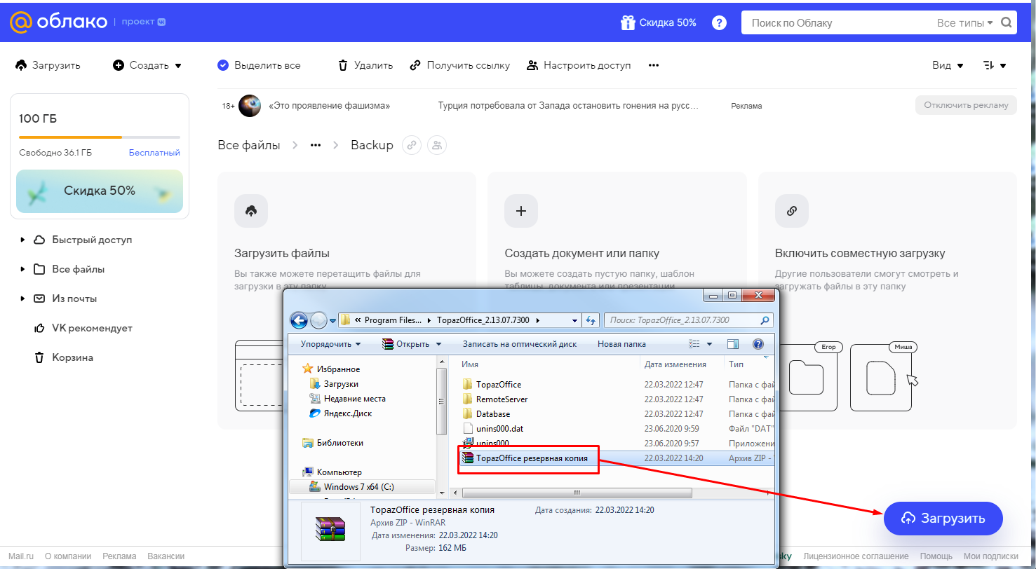Select Яндекс.Диск in Explorer navigation pane
Screen dimensions: 1036x569
(x=341, y=413)
